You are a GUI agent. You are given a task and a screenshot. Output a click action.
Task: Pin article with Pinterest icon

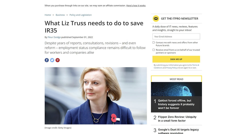click(57, 60)
